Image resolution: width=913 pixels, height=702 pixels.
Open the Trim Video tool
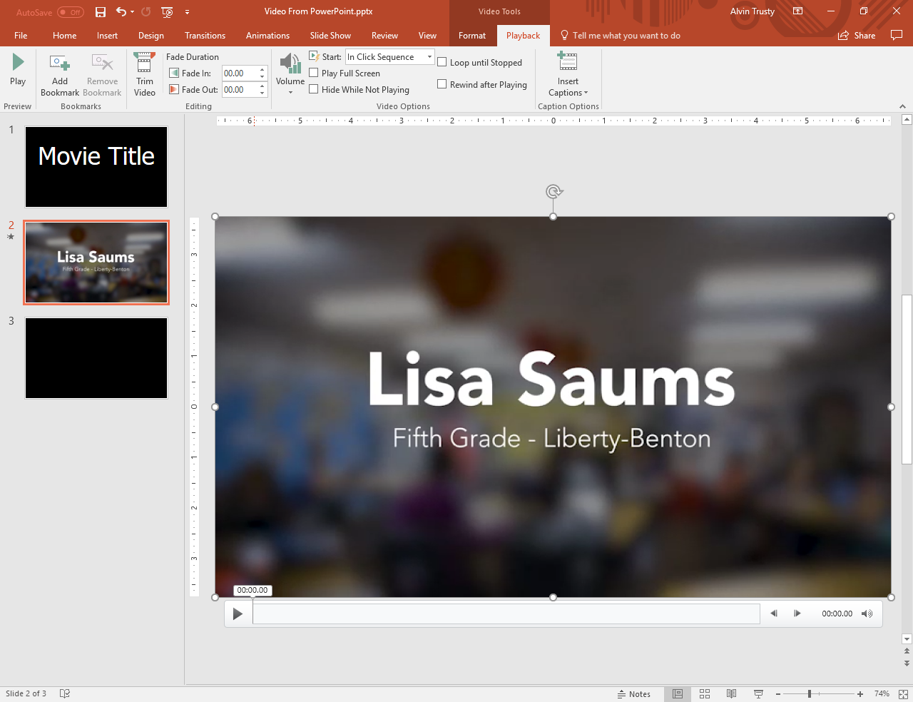coord(145,75)
